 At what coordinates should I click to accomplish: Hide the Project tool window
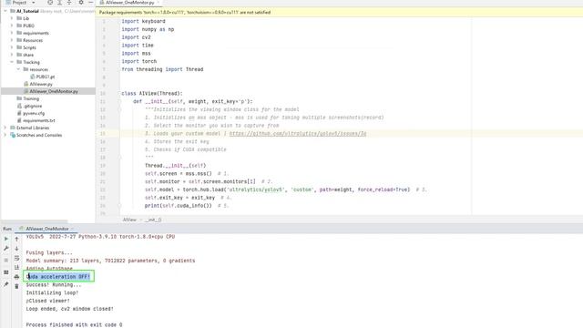(90, 2)
